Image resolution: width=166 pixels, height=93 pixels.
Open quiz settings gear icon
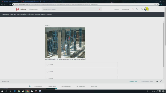(157, 81)
